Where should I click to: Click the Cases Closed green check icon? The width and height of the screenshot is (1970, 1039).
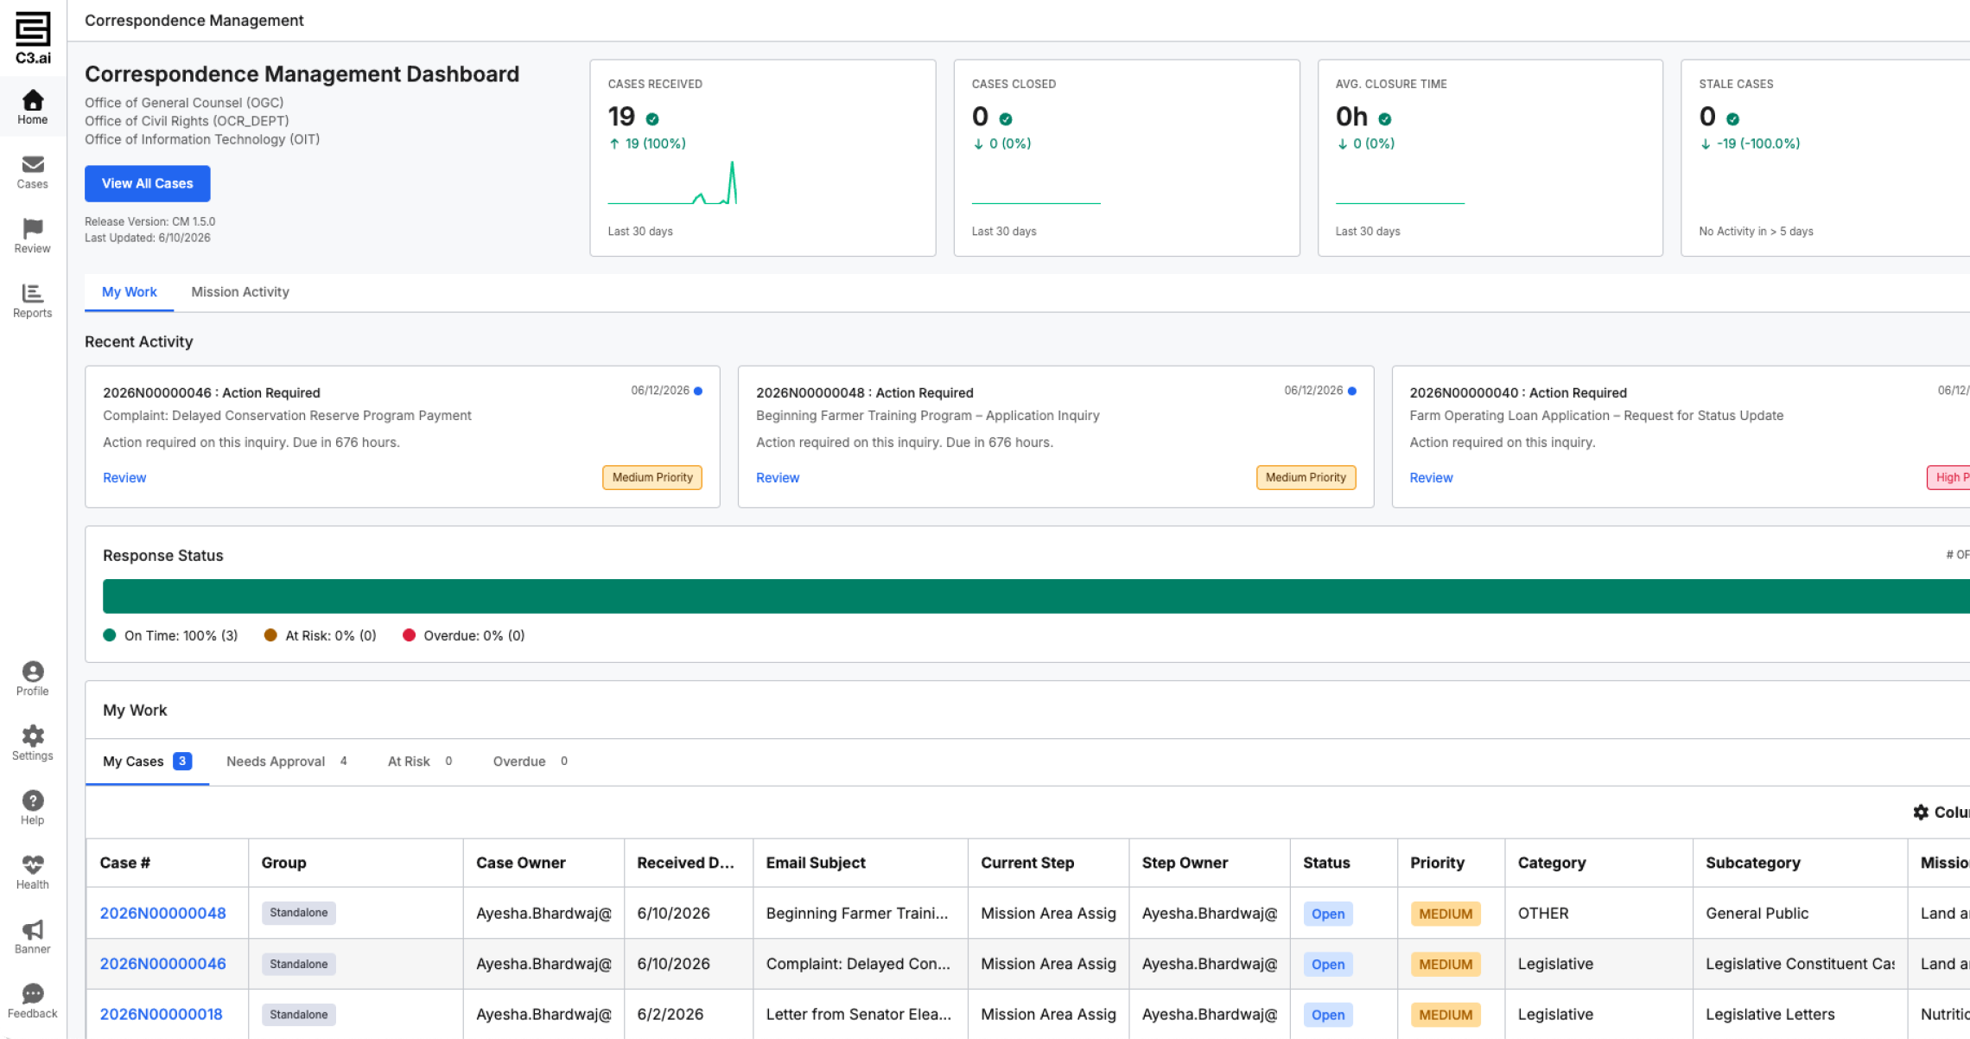click(x=1006, y=119)
